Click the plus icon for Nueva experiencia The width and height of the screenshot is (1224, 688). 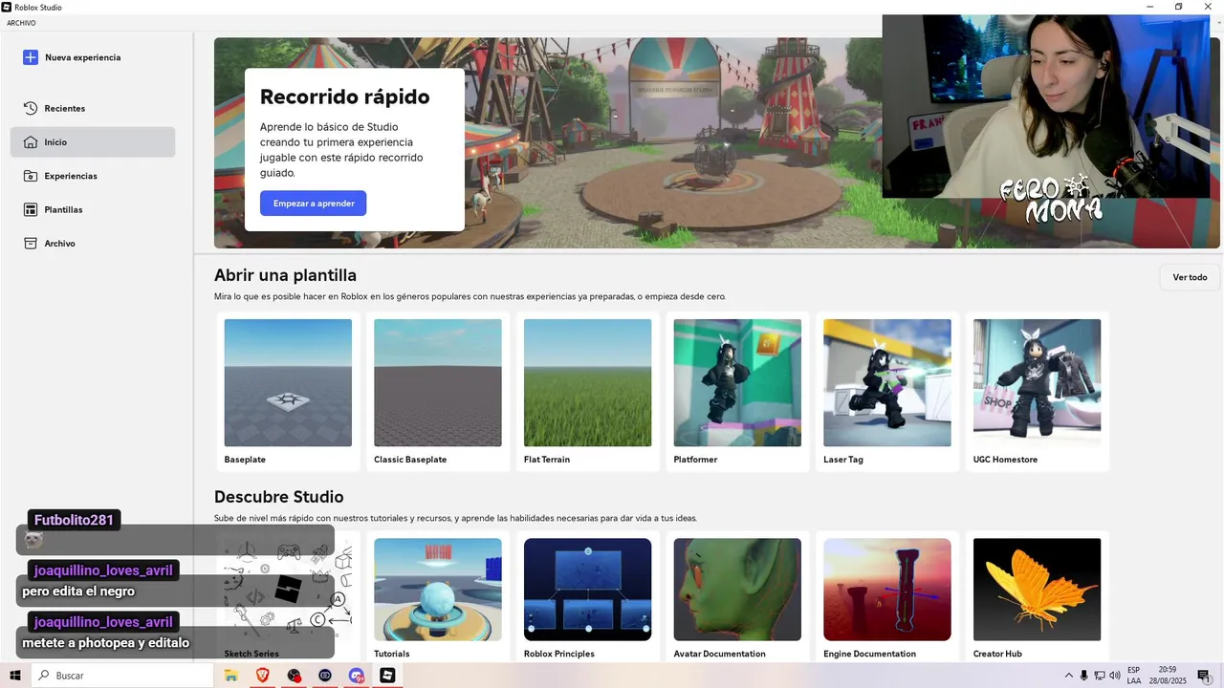click(x=31, y=57)
